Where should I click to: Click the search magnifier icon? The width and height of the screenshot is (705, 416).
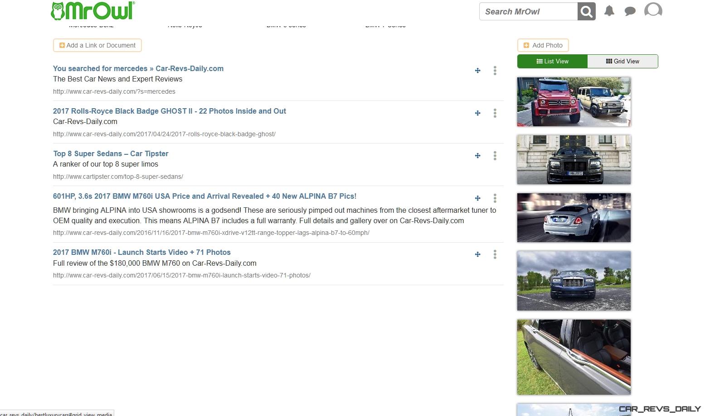[586, 11]
